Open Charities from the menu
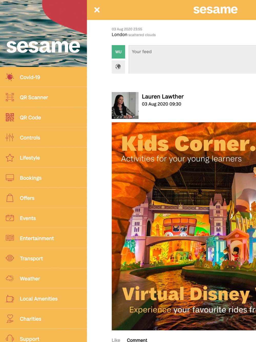The height and width of the screenshot is (342, 256). click(44, 319)
